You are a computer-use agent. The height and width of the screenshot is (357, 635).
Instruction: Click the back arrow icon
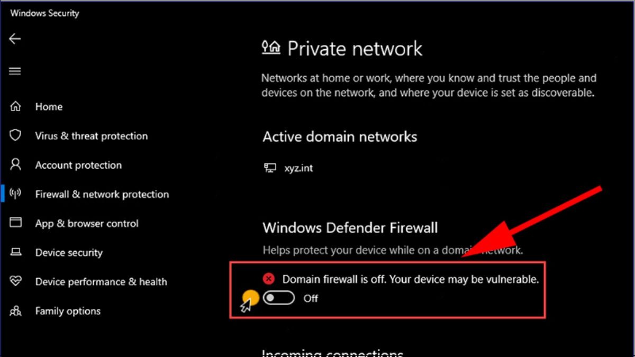[15, 39]
